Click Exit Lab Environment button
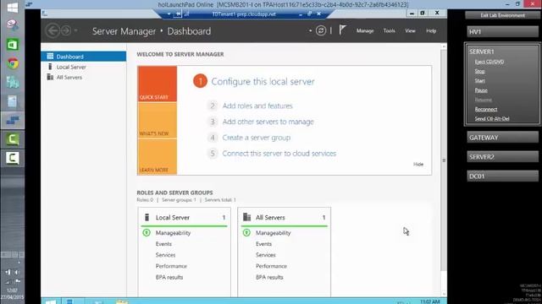Viewport: 542px width, 304px height. [502, 15]
